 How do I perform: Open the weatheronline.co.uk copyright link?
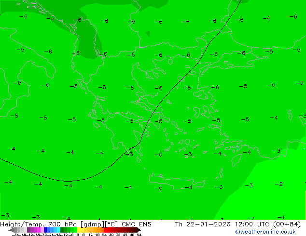pos(265,232)
